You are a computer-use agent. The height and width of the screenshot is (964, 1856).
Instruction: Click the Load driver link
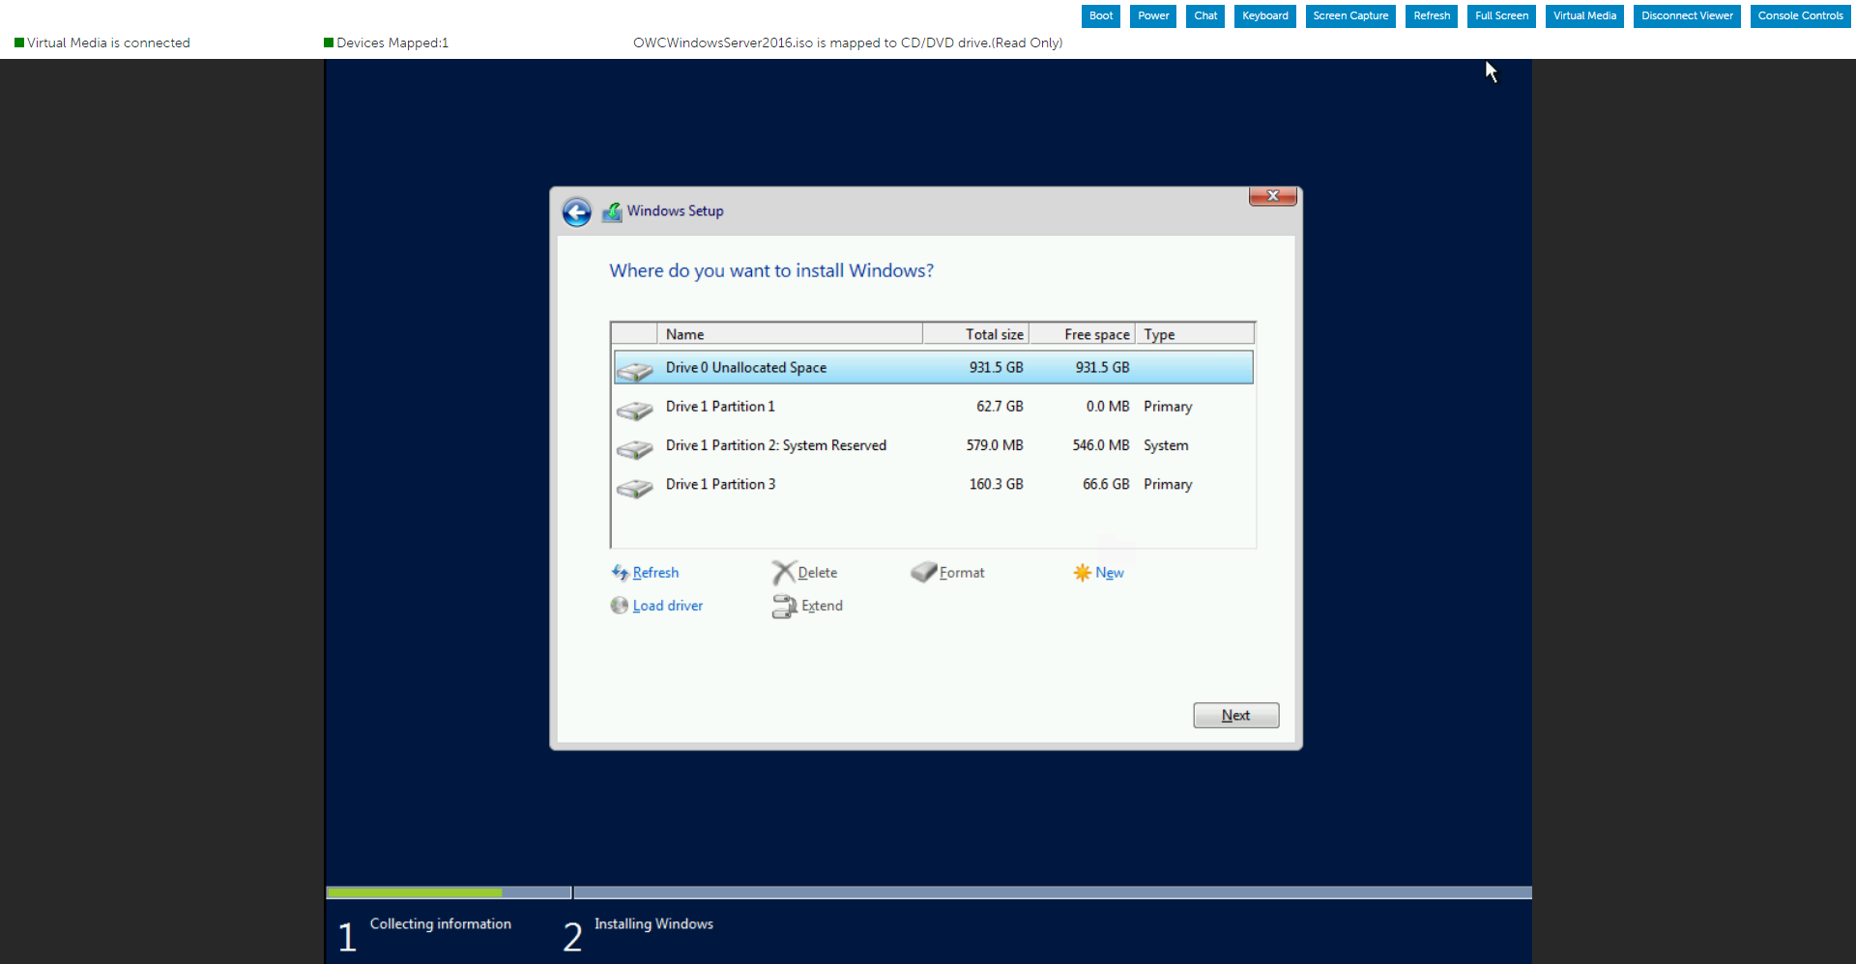coord(667,606)
